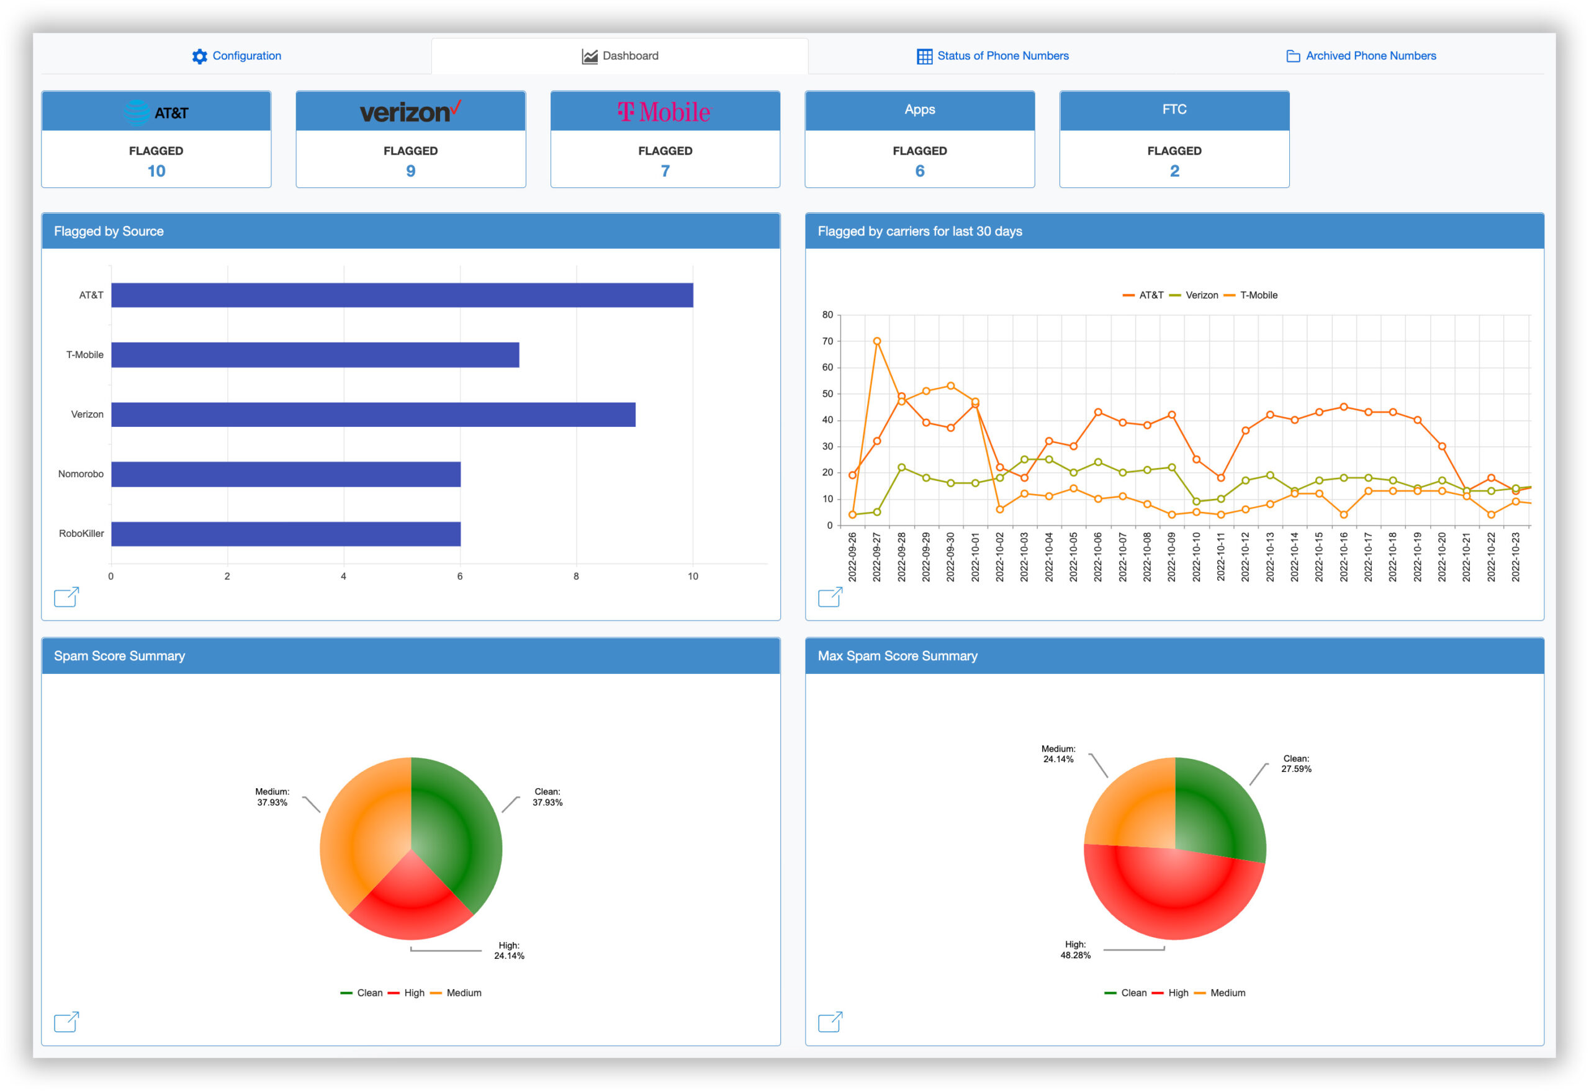Click the T-Mobile logo card header

click(x=665, y=110)
